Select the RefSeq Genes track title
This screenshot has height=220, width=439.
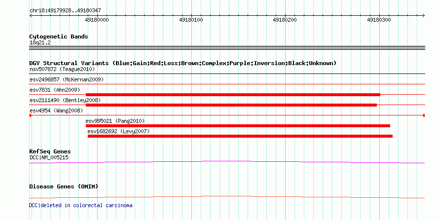click(x=50, y=152)
